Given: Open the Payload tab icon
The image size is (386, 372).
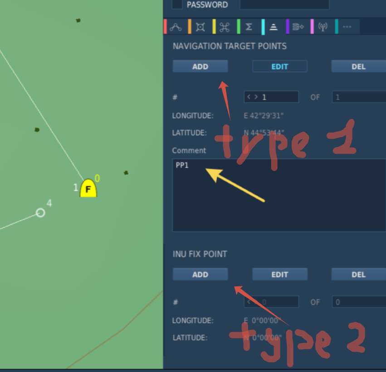Looking at the screenshot, I should [x=224, y=27].
